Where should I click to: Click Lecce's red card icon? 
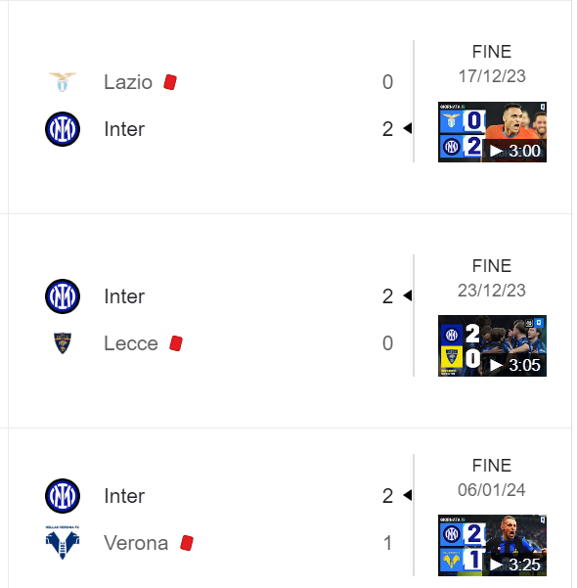coord(176,343)
